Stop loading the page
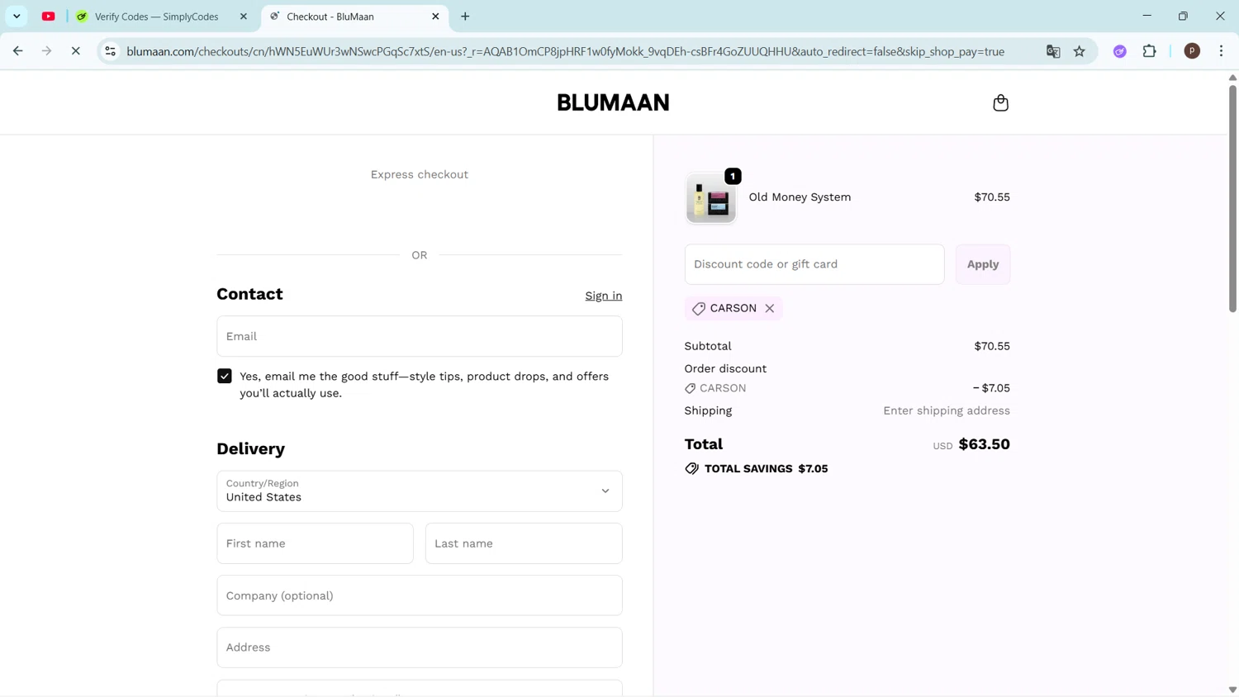 point(75,51)
